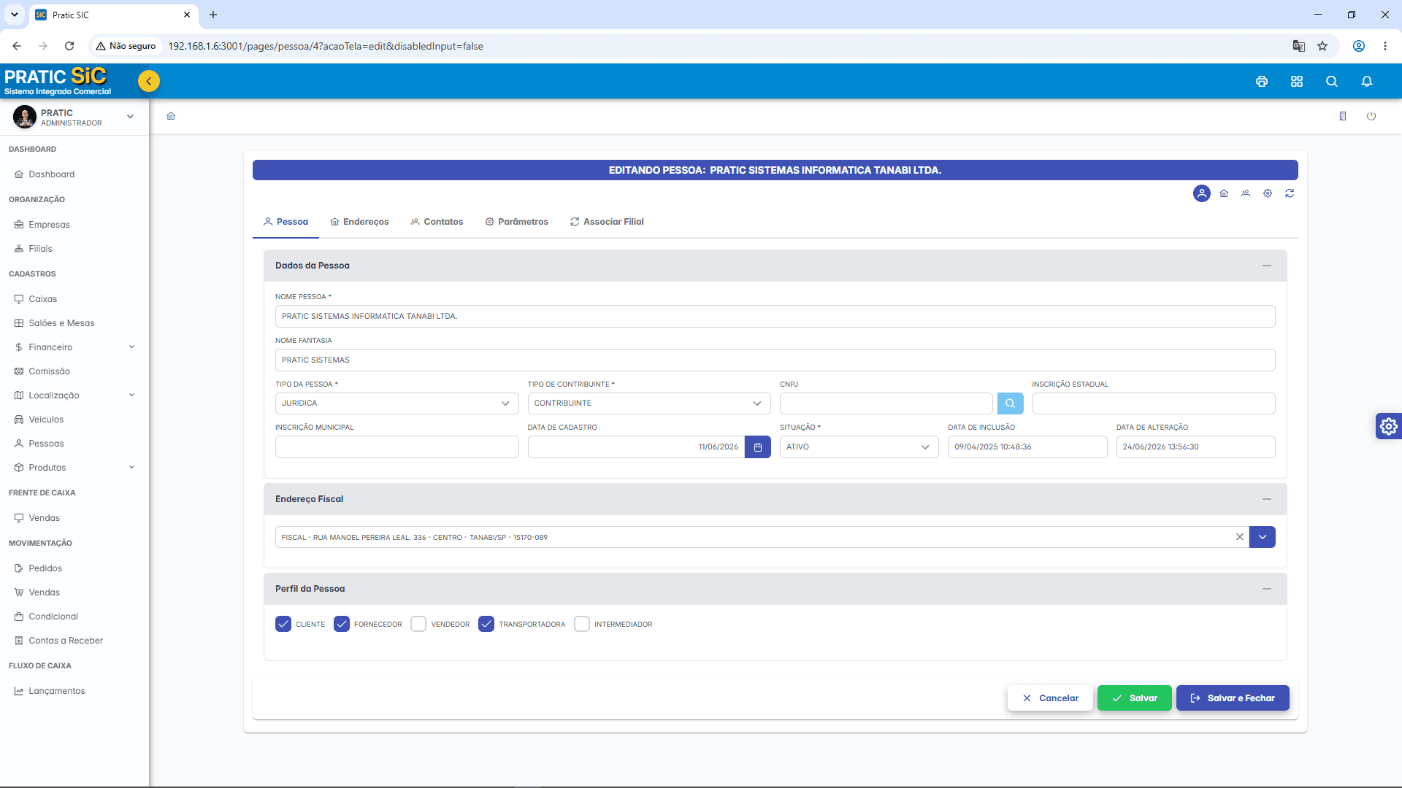Open Dashboard in the sidebar
Screen dimensions: 1402x788
point(74,174)
